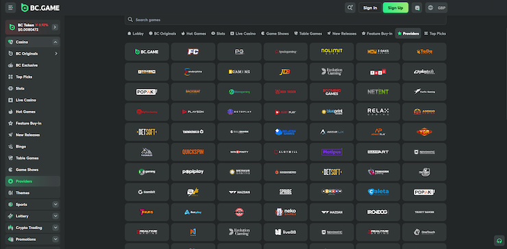Switch to the Feature Buy-in top tab
The image size is (507, 249).
(377, 34)
